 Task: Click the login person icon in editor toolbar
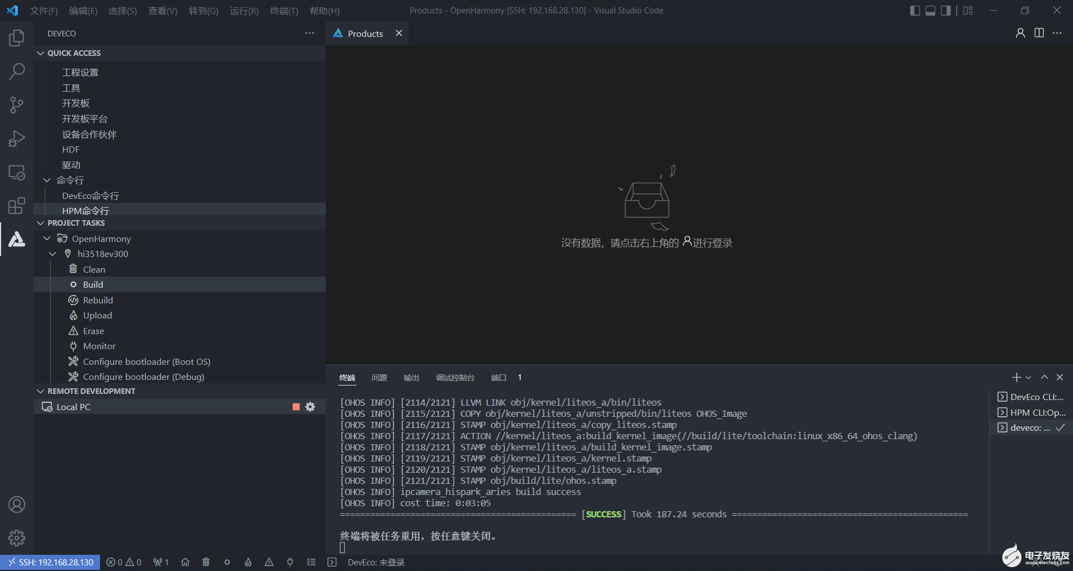click(1020, 33)
